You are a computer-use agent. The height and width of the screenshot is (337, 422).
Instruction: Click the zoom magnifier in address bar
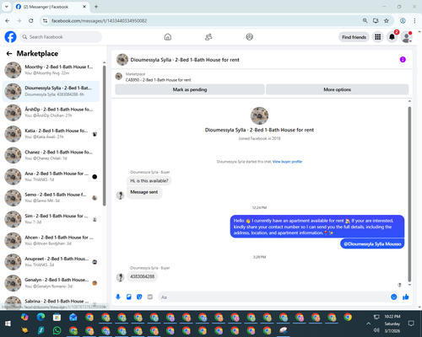tap(365, 21)
